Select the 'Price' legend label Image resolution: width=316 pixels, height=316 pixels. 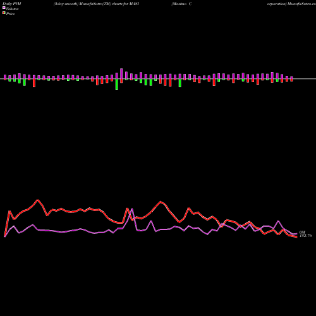tap(10, 14)
